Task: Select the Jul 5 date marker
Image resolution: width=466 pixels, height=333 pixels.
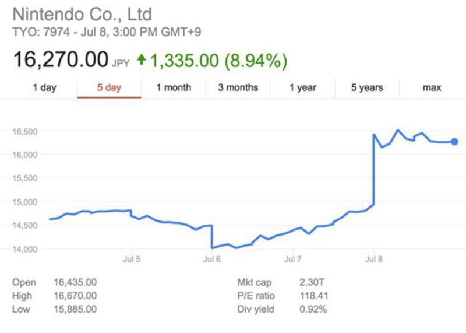Action: pyautogui.click(x=131, y=261)
